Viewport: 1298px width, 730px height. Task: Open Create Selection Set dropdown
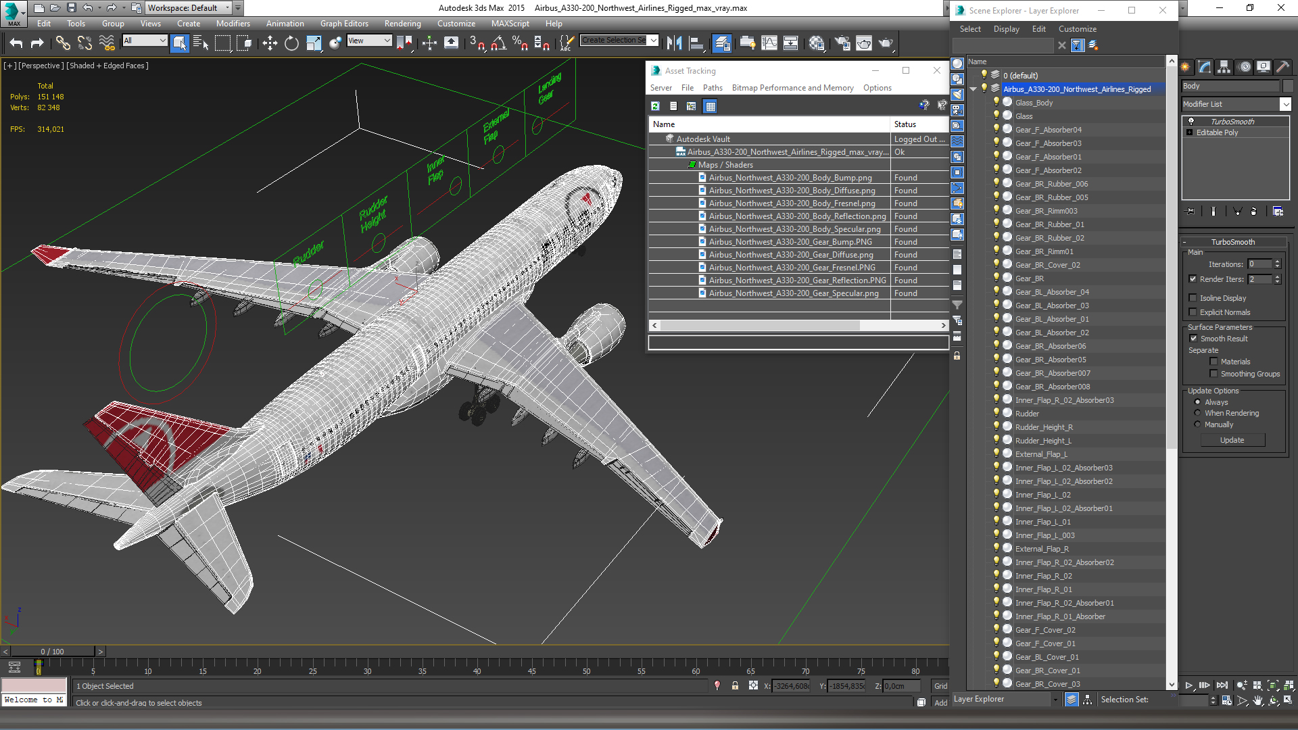coord(653,41)
